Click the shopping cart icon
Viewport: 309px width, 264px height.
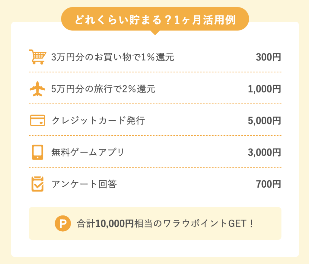(37, 57)
